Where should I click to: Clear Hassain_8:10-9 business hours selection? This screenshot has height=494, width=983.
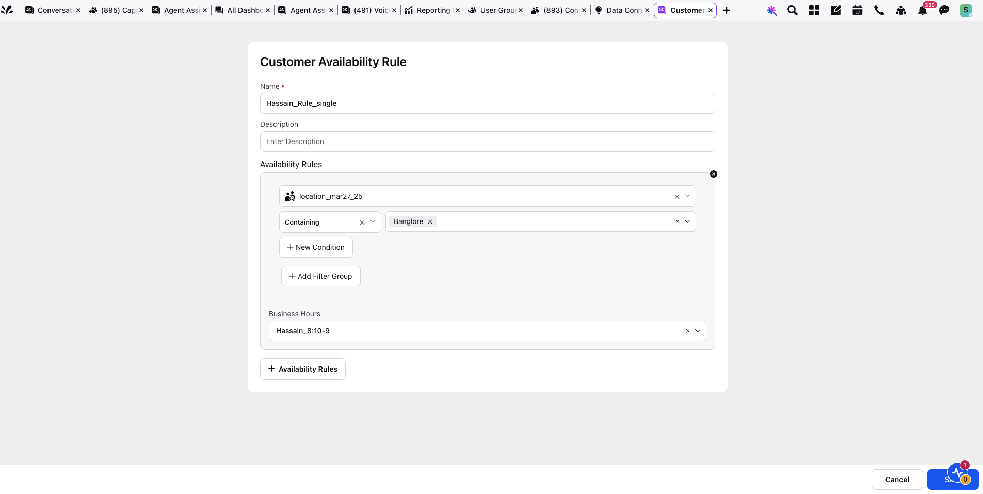(x=687, y=331)
